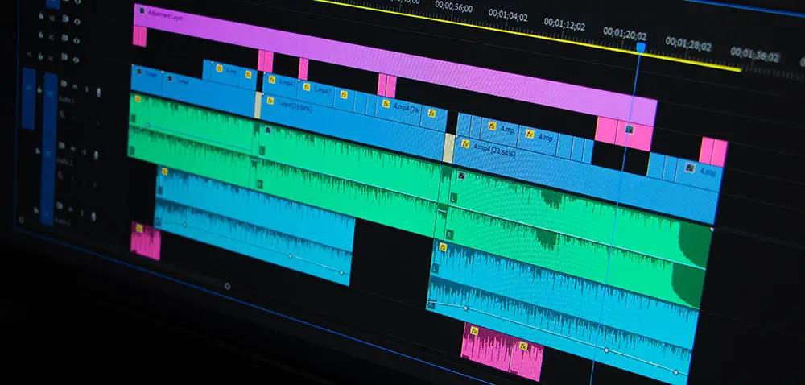This screenshot has width=805, height=385.
Task: Select the last volume keyframe on right light-blue audio clip
Action: tap(675, 372)
